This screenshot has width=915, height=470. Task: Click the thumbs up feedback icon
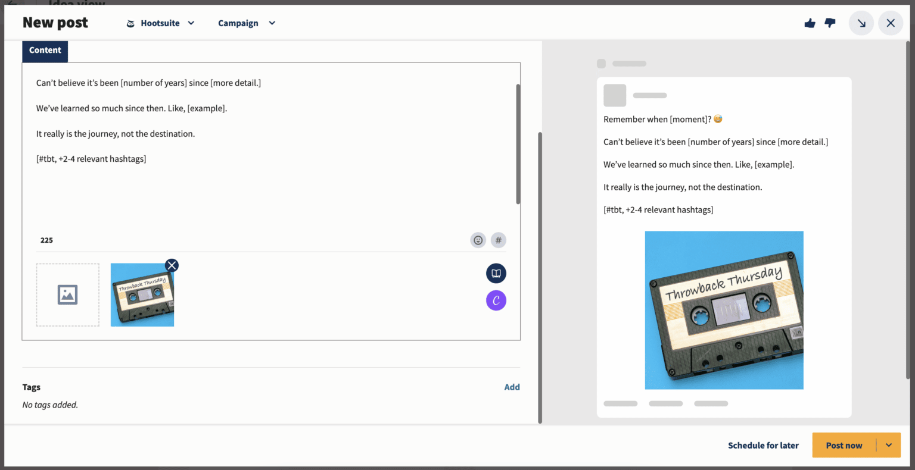pyautogui.click(x=810, y=23)
